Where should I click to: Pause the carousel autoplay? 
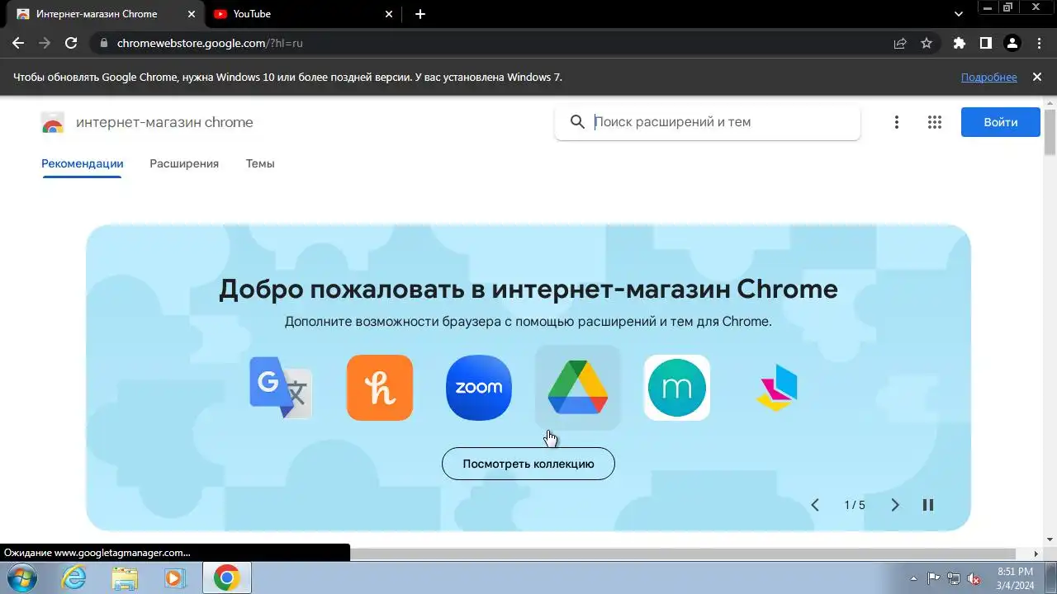pos(928,505)
